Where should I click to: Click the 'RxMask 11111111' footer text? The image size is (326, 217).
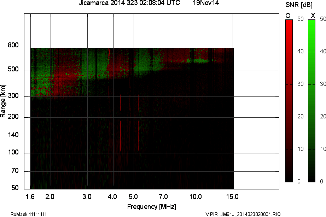click(29, 214)
